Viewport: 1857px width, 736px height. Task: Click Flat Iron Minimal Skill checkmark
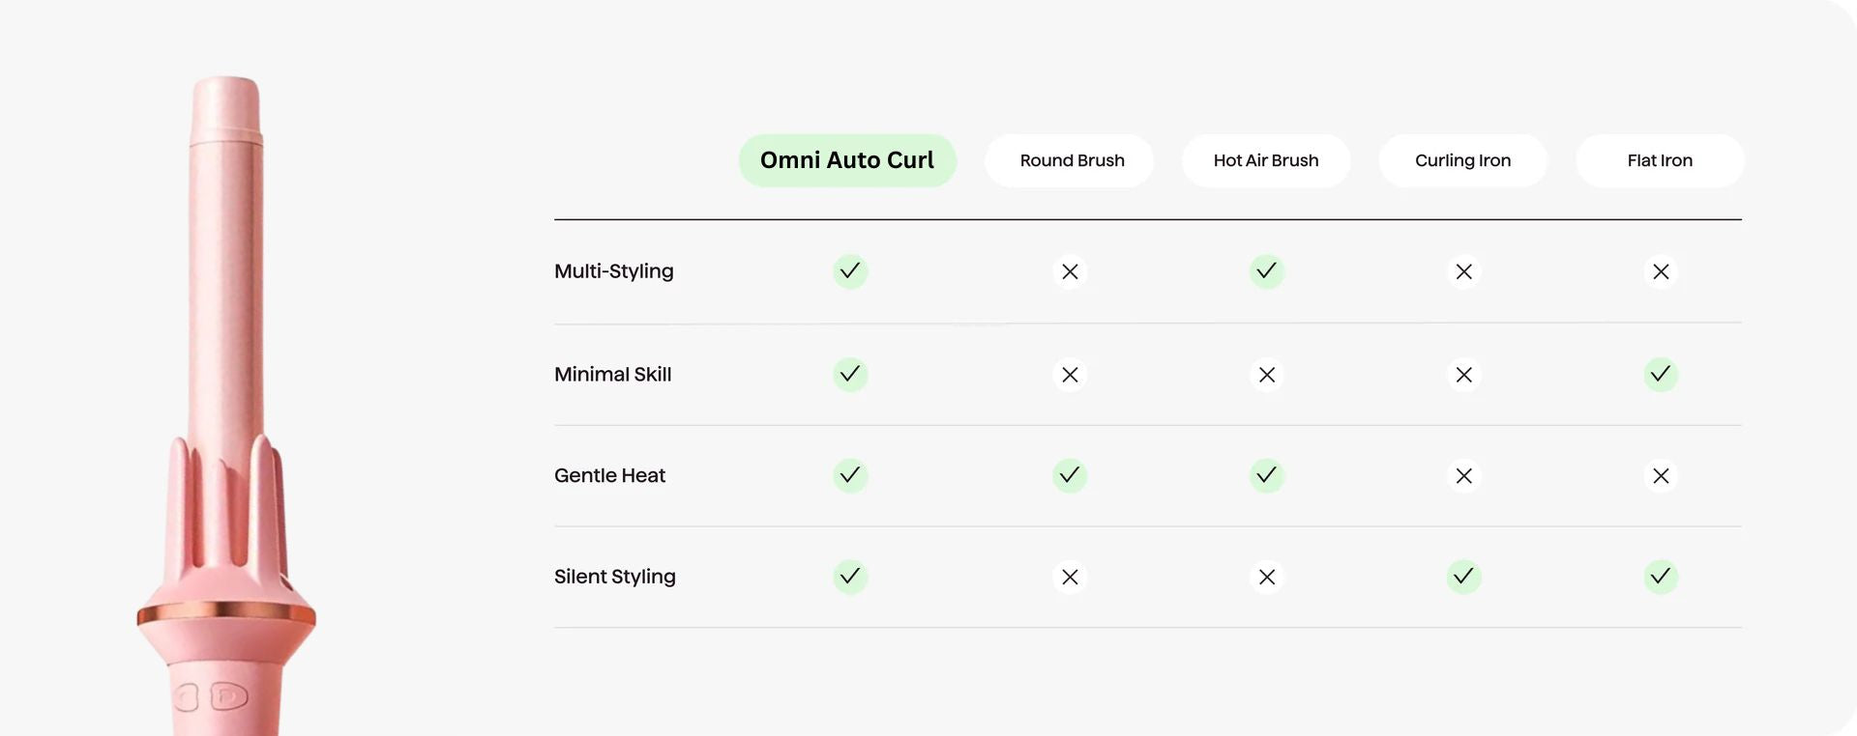1661,374
